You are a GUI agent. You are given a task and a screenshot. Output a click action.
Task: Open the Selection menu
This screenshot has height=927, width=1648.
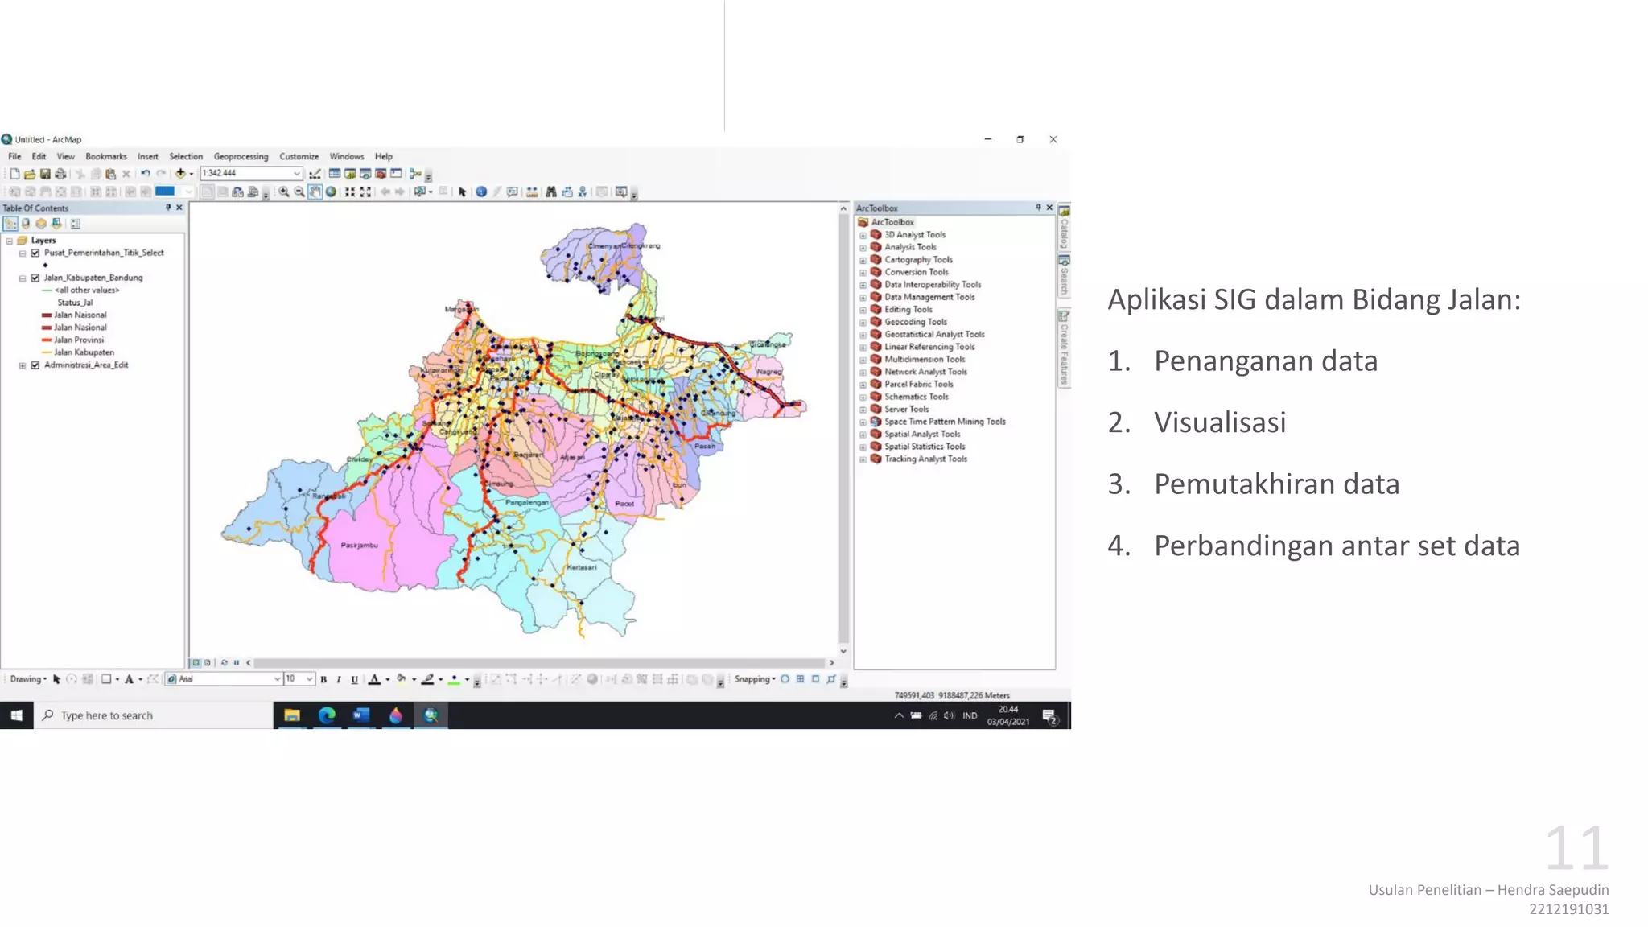[185, 157]
